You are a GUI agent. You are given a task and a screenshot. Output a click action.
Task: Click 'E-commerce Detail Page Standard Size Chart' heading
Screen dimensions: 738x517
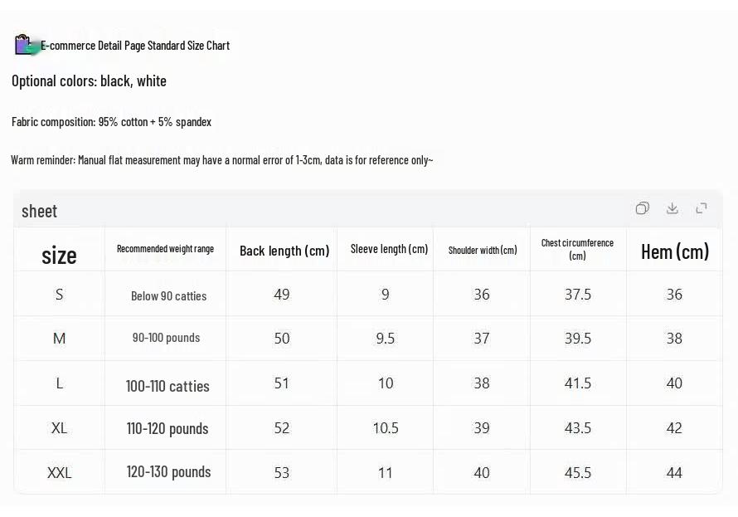click(135, 45)
